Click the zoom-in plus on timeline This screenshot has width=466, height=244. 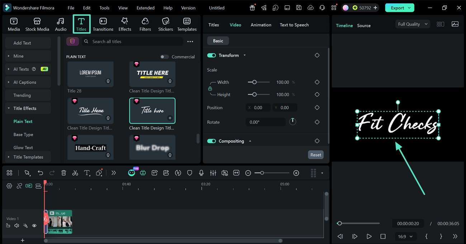coord(296,173)
